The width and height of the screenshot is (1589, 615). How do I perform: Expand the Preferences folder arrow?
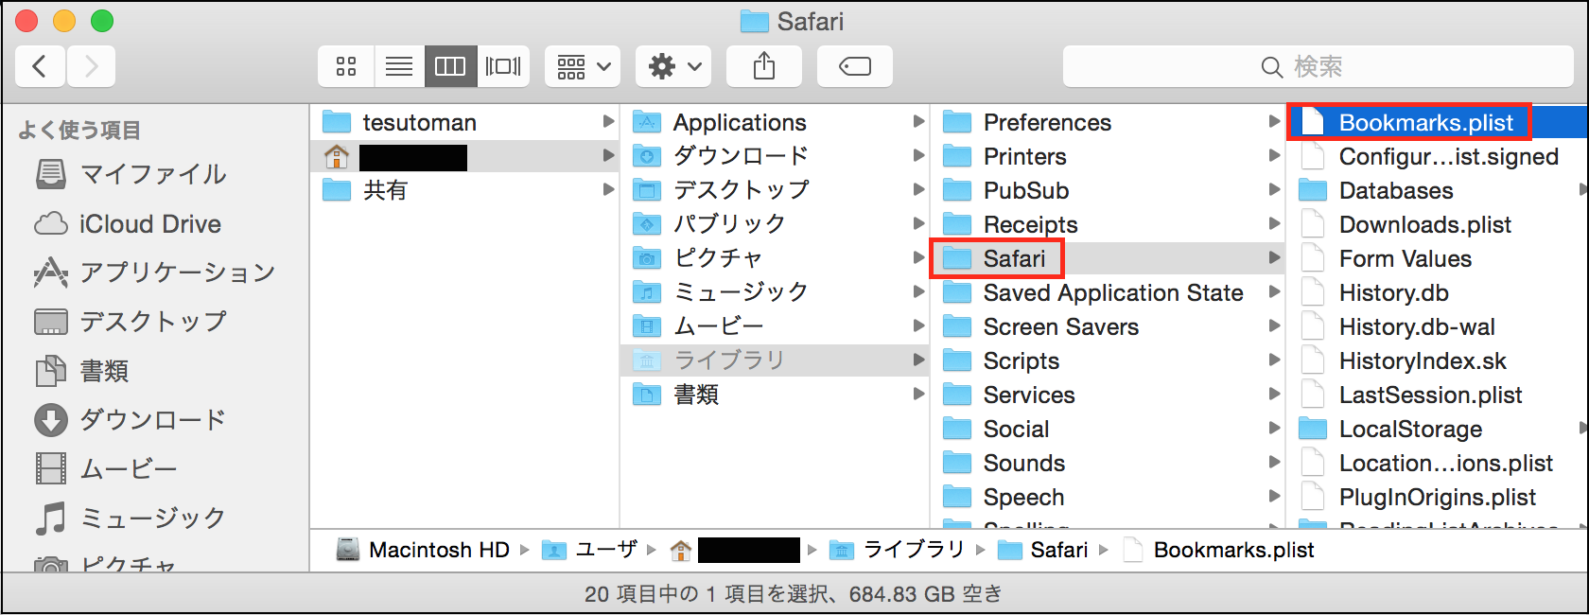(x=1274, y=121)
